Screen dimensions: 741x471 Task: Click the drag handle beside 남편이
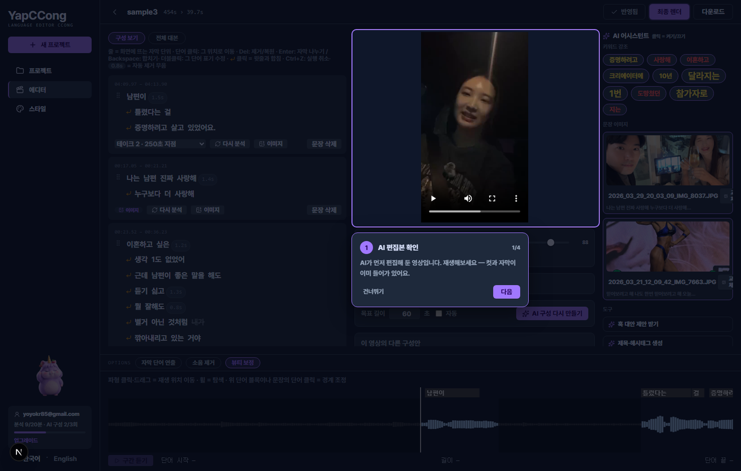pos(118,96)
